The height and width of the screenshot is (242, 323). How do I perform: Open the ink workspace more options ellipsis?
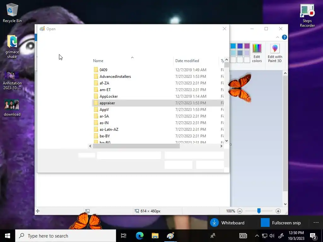tap(316, 222)
